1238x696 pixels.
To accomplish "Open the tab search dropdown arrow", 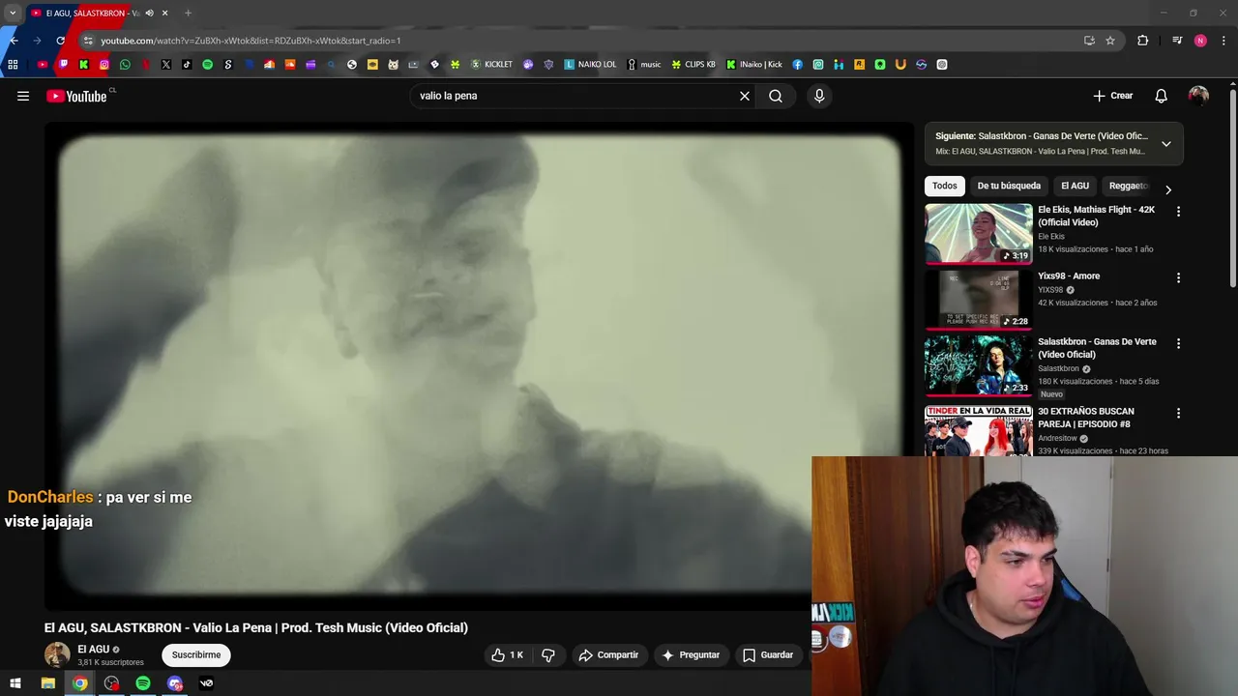I will point(13,13).
